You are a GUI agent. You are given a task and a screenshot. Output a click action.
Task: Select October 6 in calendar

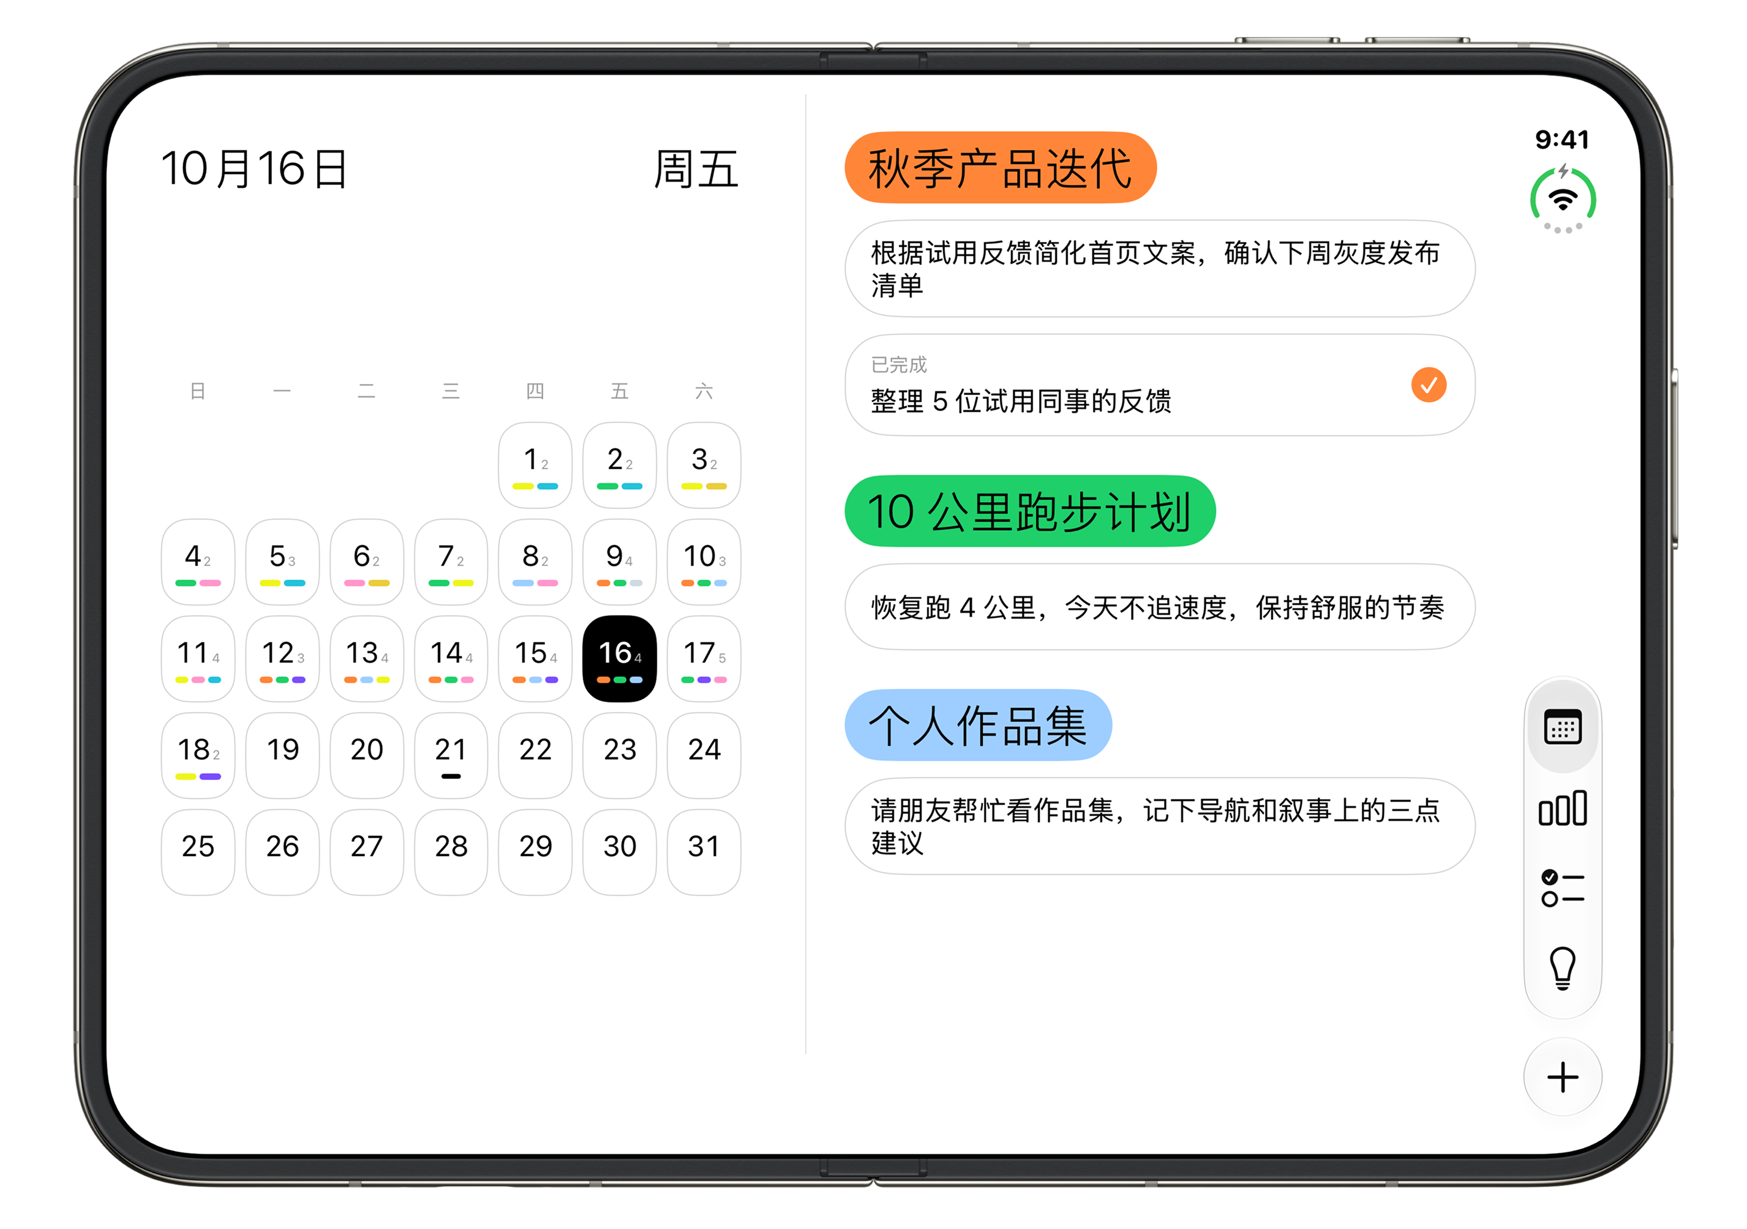(x=367, y=562)
